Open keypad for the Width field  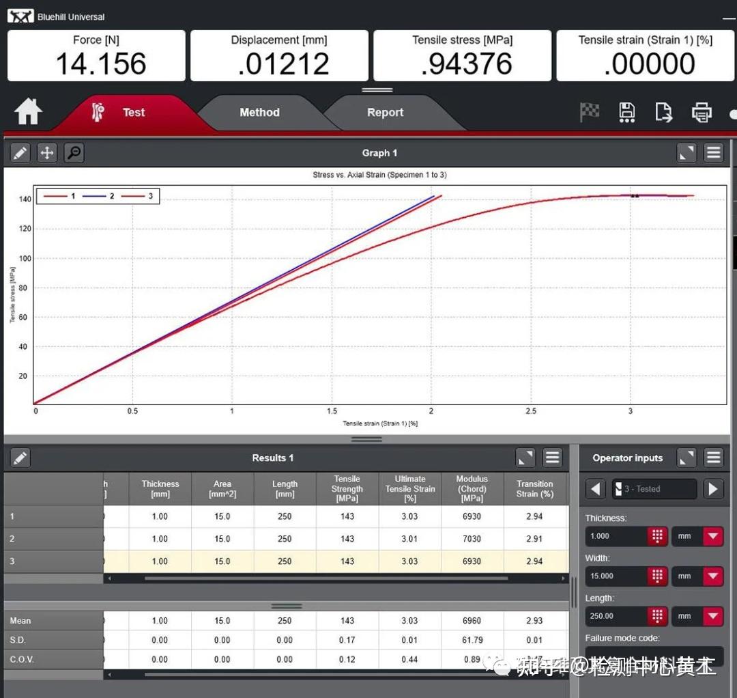point(657,576)
